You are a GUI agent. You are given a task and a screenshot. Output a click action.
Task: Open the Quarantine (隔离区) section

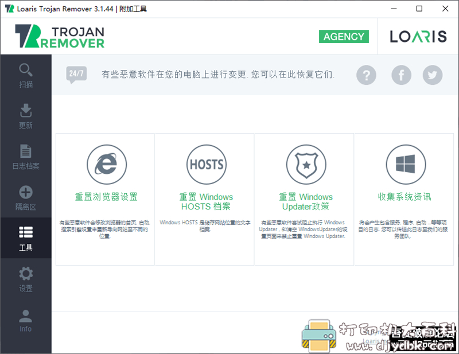26,197
